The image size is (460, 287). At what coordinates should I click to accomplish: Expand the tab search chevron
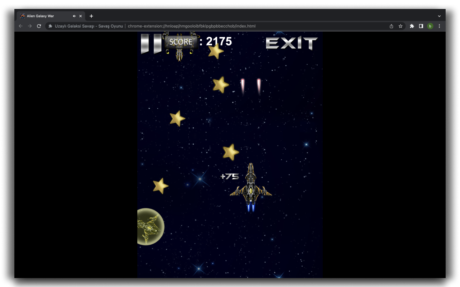pos(439,16)
